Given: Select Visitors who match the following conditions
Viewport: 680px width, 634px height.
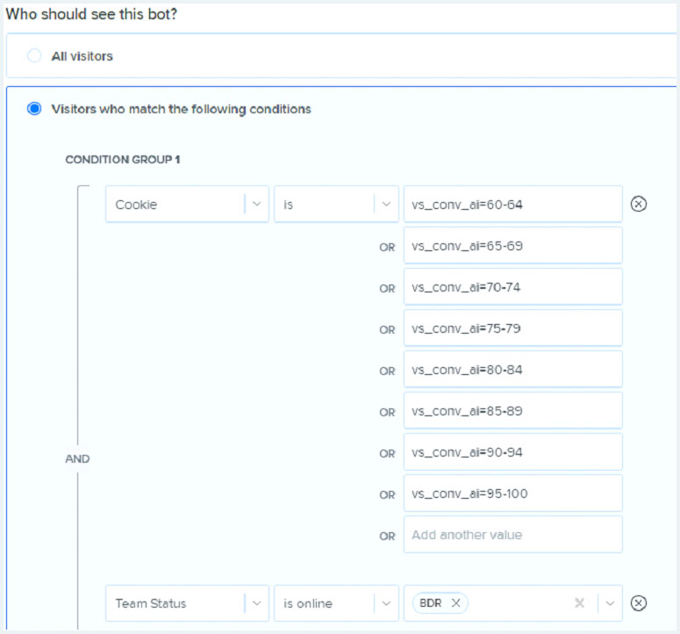Looking at the screenshot, I should (34, 110).
